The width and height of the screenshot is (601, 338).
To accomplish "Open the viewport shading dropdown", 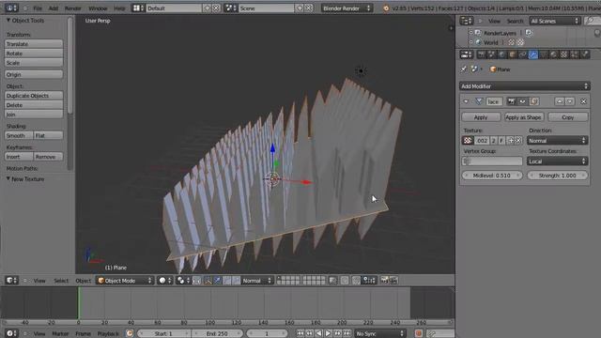I will (165, 281).
